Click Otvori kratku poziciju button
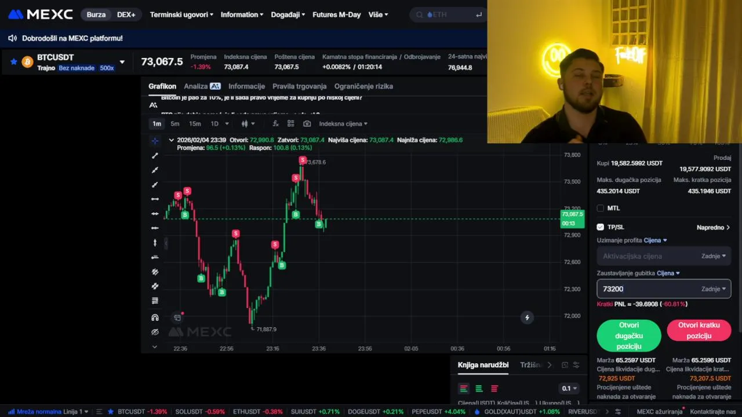This screenshot has height=417, width=742. pyautogui.click(x=699, y=331)
